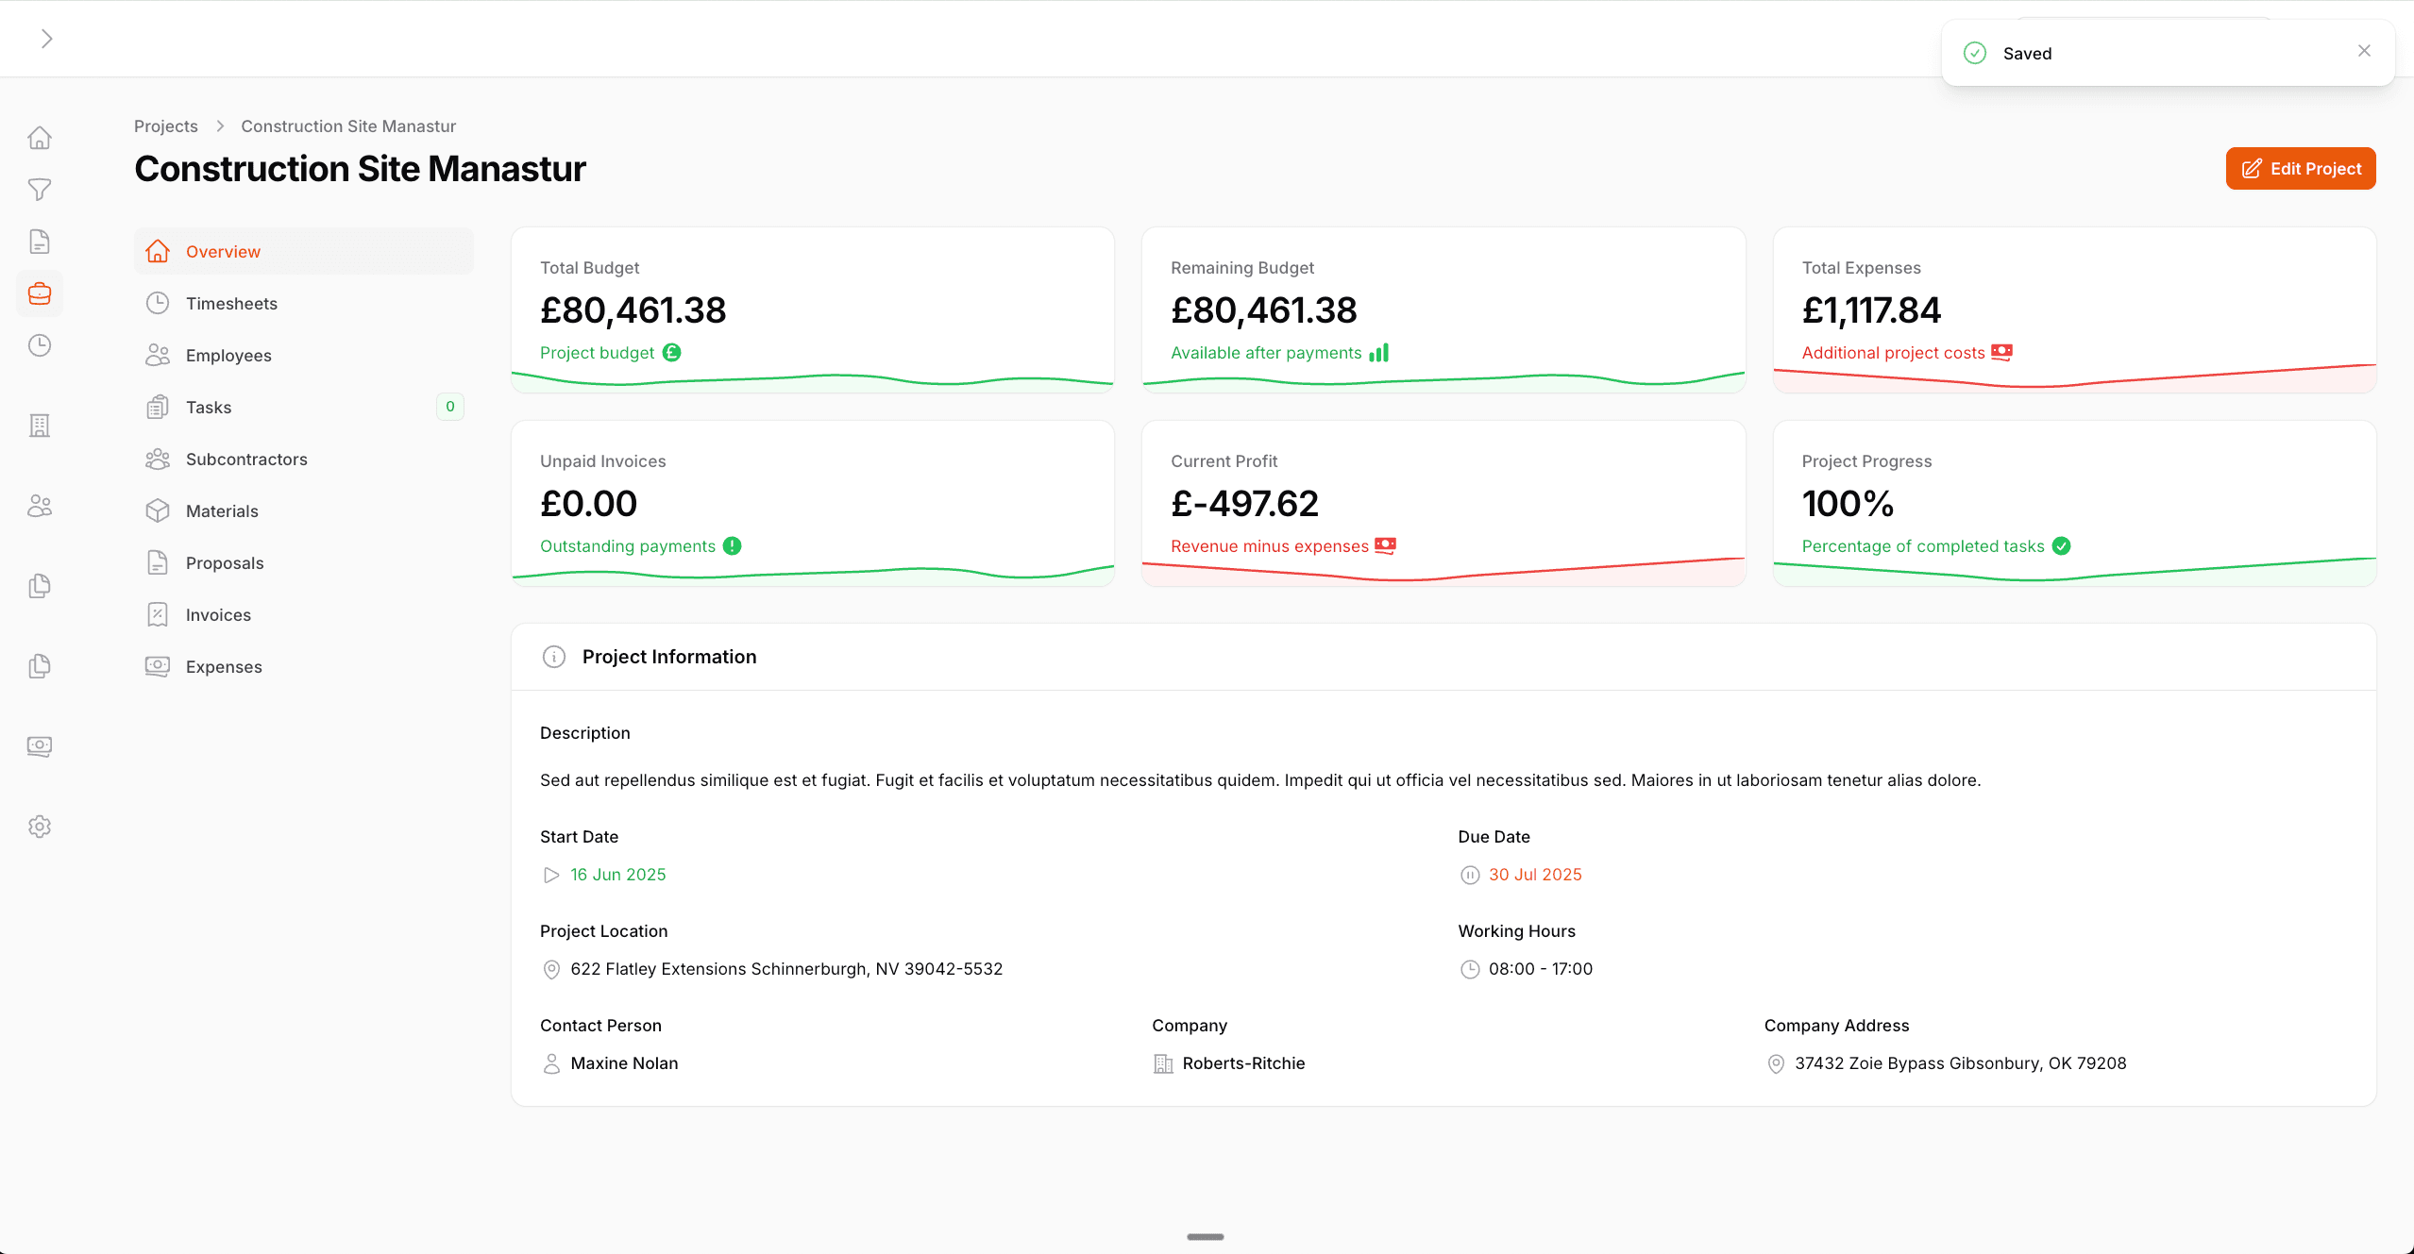Image resolution: width=2414 pixels, height=1254 pixels.
Task: Open the Subcontractors section
Action: (x=246, y=460)
